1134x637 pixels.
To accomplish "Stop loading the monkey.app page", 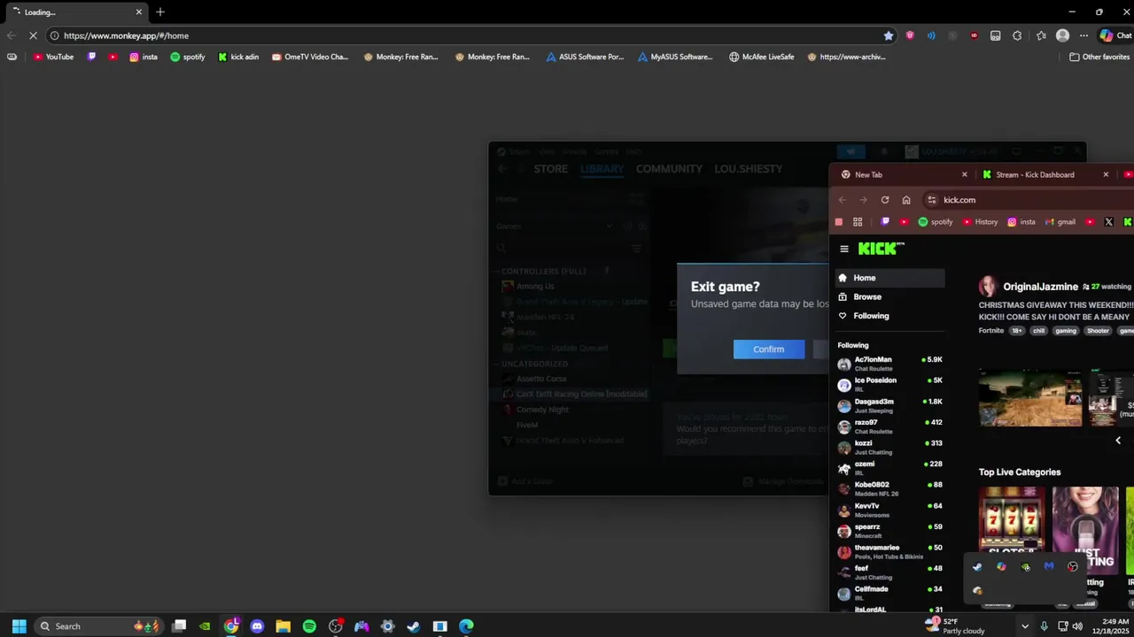I will coord(33,35).
